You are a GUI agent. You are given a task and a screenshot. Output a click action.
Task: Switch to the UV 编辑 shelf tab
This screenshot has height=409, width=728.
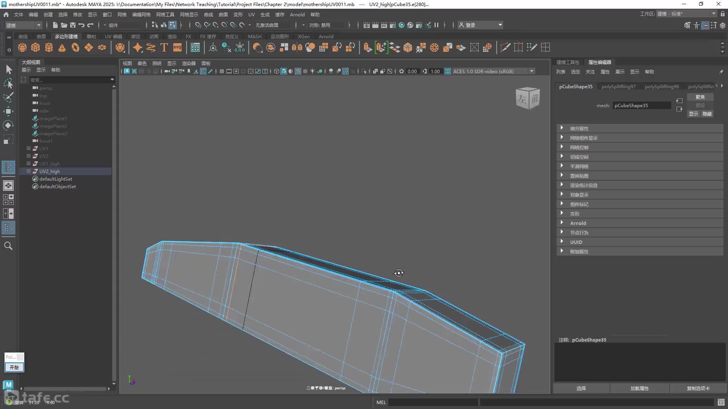pyautogui.click(x=113, y=36)
